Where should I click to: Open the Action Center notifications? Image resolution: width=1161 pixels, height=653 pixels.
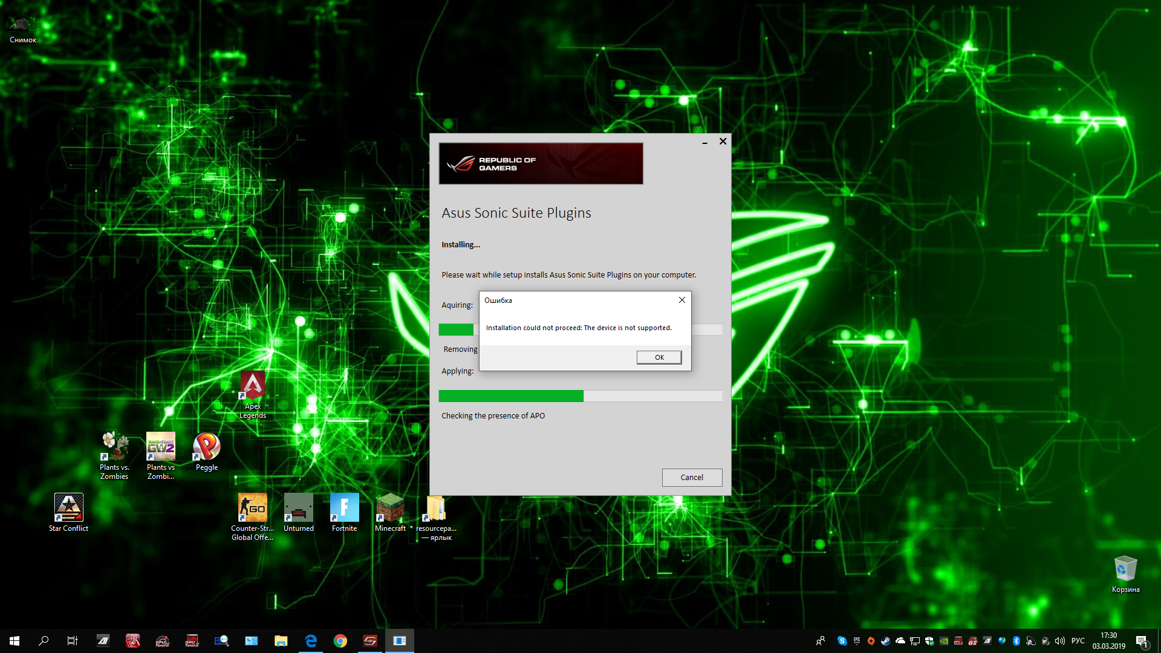[1142, 641]
